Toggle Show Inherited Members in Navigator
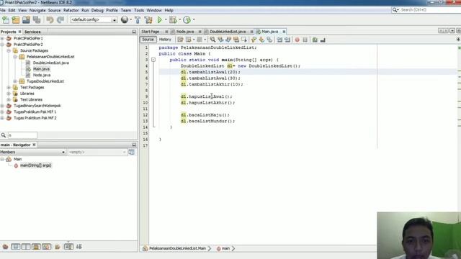 [5, 247]
